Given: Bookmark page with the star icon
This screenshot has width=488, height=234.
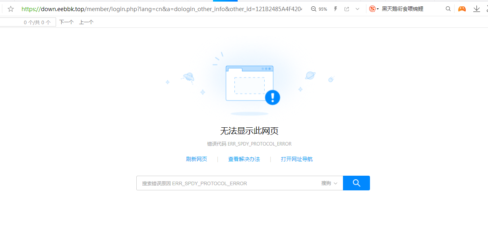Looking at the screenshot, I should tap(11, 9).
